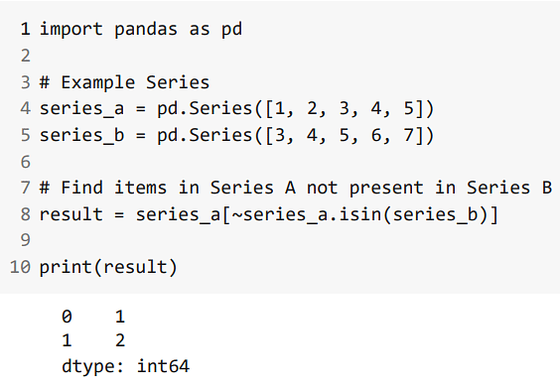
Task: Click the isin method on line 8
Action: (359, 214)
